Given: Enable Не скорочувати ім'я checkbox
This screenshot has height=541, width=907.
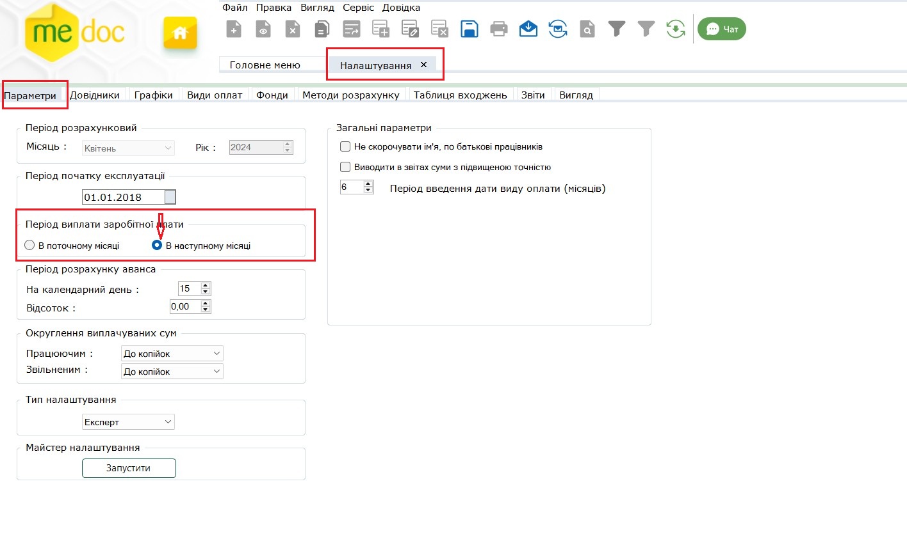Looking at the screenshot, I should (345, 146).
